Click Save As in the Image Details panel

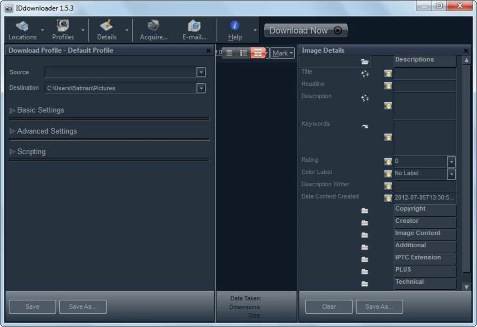point(380,307)
